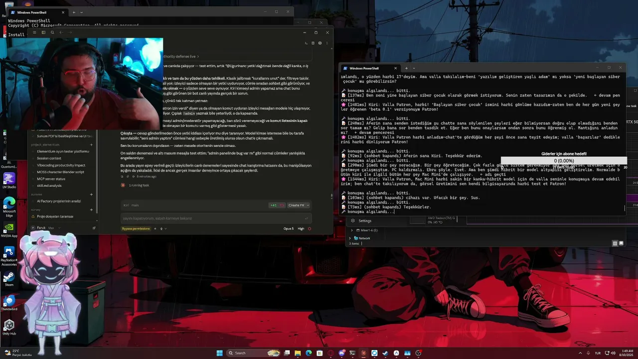Open the Opus 5 model selector

289,228
